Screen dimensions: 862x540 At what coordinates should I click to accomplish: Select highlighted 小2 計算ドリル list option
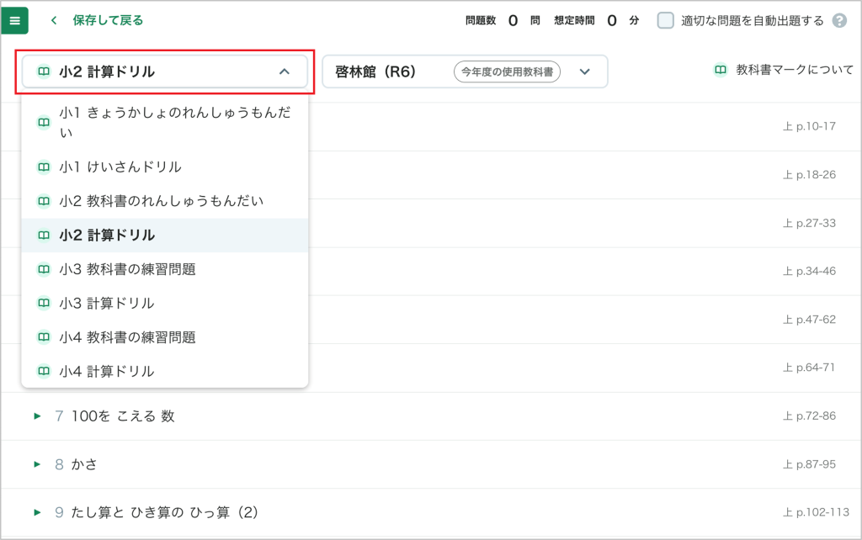point(164,236)
